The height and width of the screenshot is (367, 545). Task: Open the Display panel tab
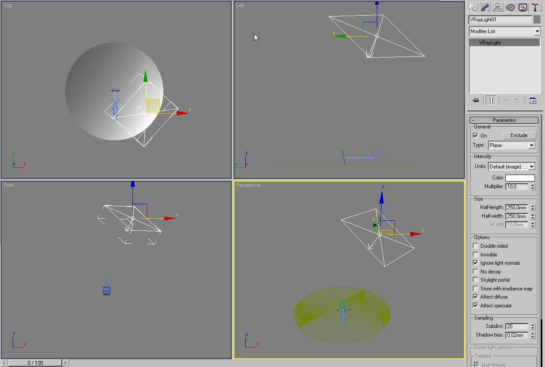click(x=523, y=7)
